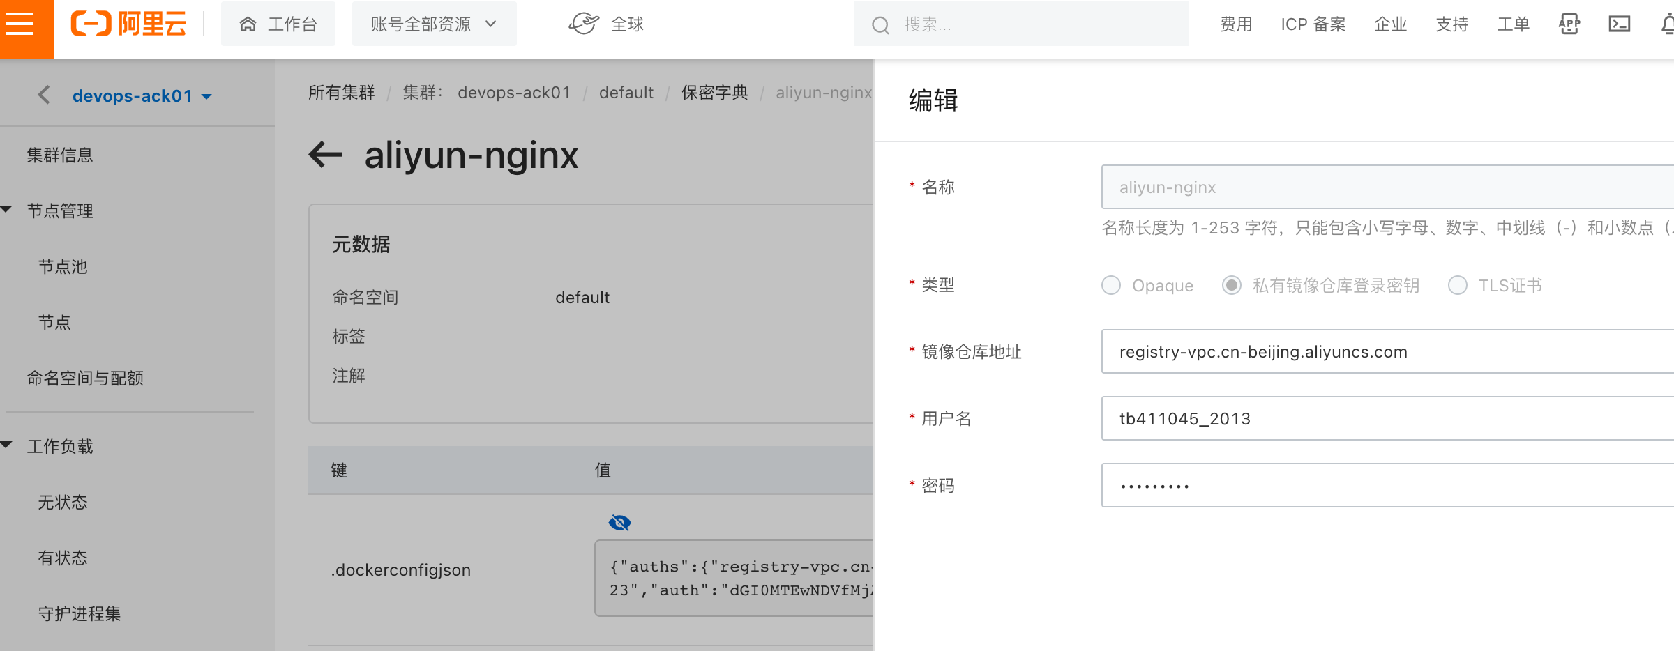Click the Alibaba Cloud logo
1674x651 pixels.
(129, 24)
